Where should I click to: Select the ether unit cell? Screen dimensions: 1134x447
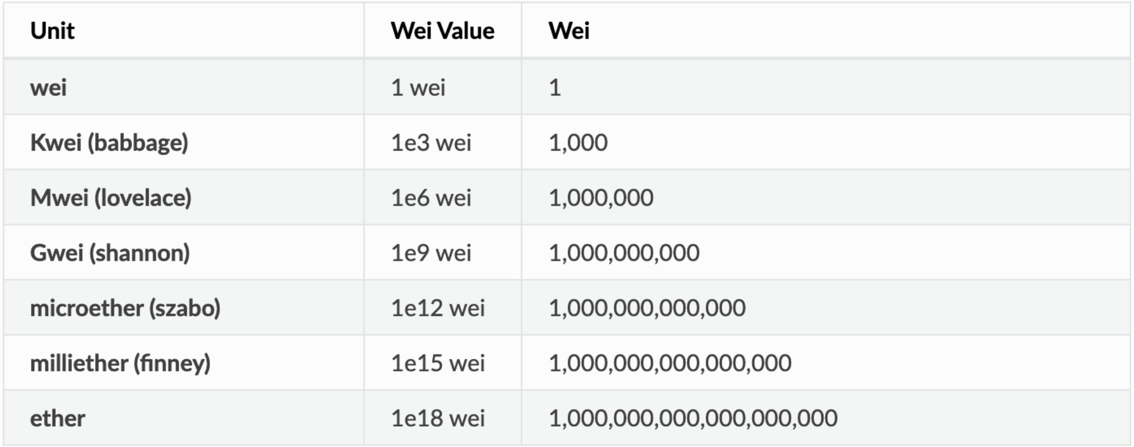coord(57,418)
